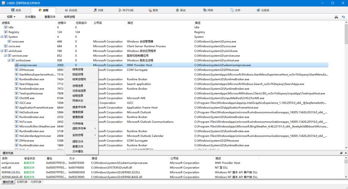Click the blue refresh arrows icon
348x189 pixels.
pyautogui.click(x=343, y=17)
